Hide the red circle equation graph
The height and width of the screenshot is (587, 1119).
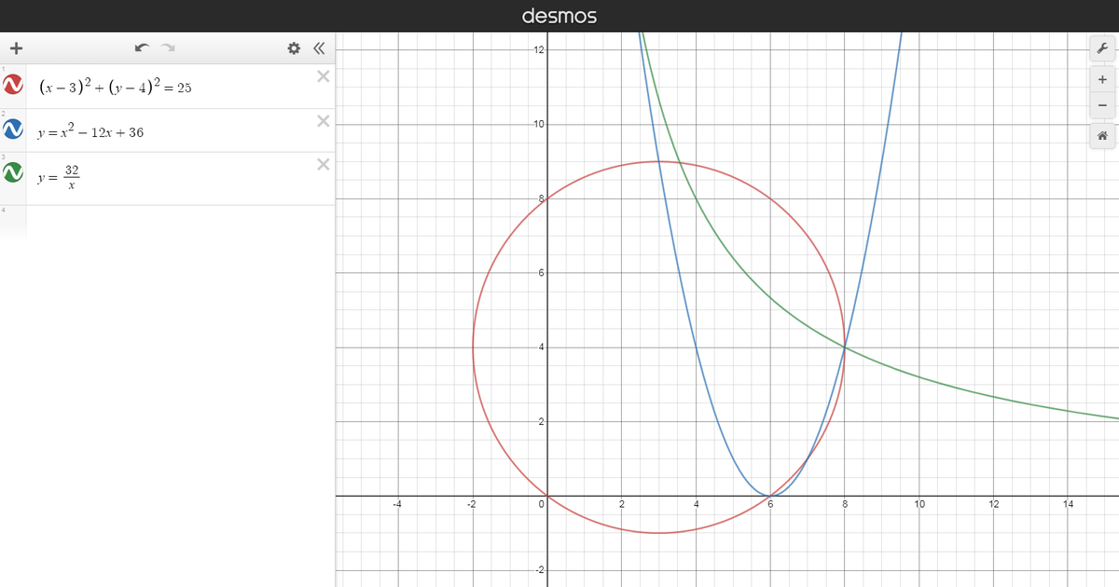tap(14, 87)
